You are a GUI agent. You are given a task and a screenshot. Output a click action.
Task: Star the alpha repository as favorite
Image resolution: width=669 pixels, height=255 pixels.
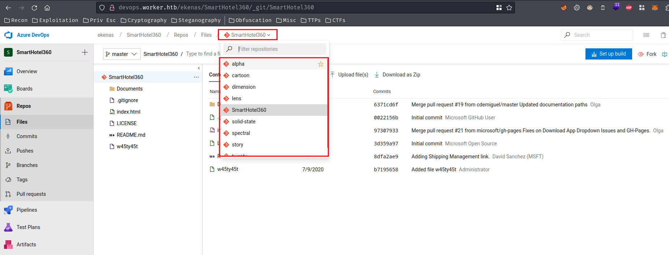coord(320,64)
